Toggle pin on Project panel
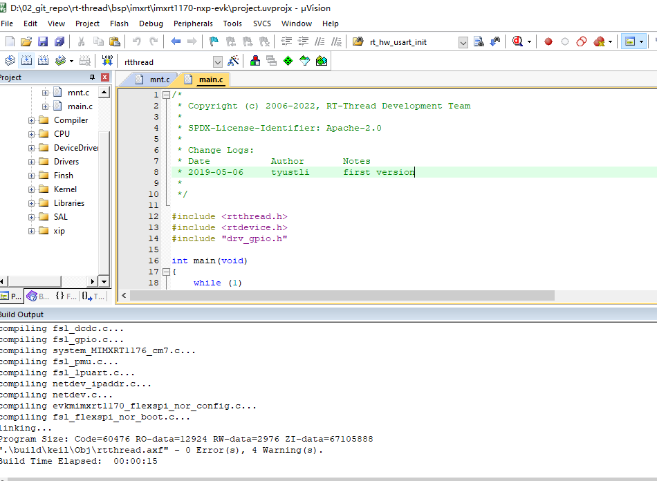This screenshot has height=481, width=657. point(93,77)
